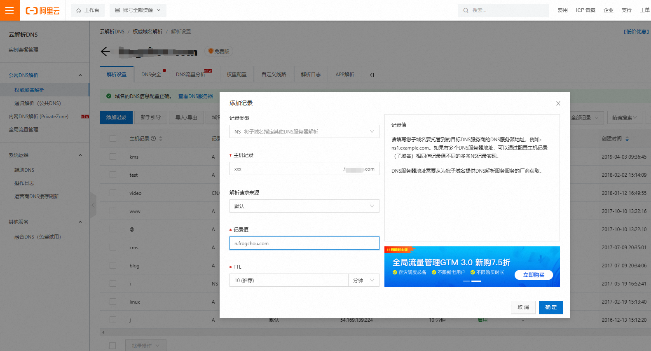Switch to the DNS安全 tab

point(152,75)
